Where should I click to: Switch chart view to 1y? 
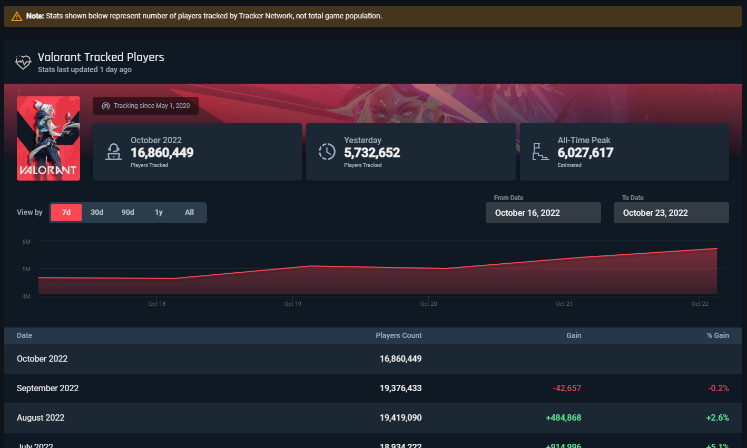click(159, 212)
